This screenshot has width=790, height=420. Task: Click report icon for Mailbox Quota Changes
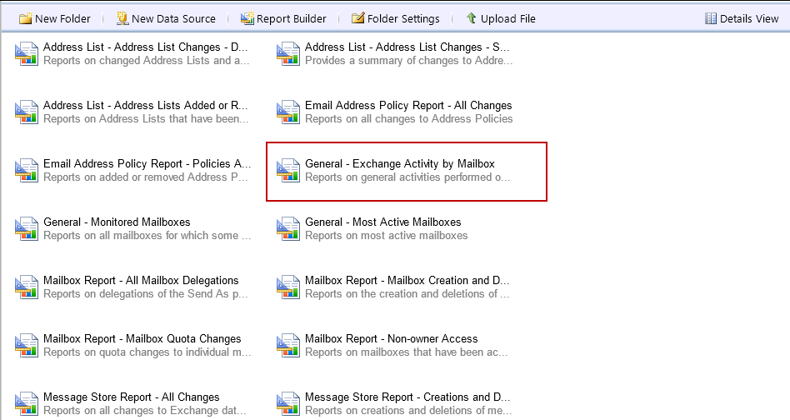27,346
